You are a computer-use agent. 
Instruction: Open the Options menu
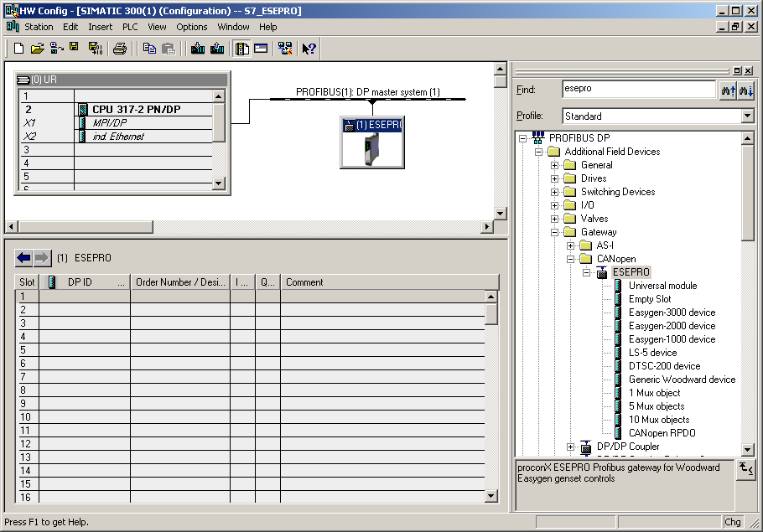pos(192,27)
